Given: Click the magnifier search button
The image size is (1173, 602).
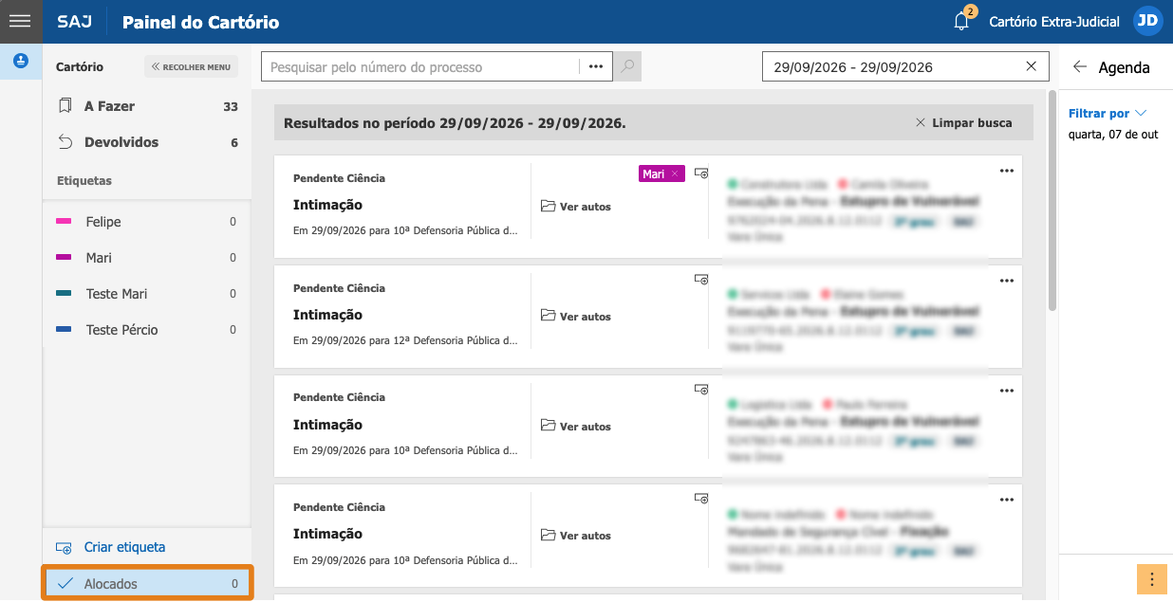Looking at the screenshot, I should coord(627,66).
